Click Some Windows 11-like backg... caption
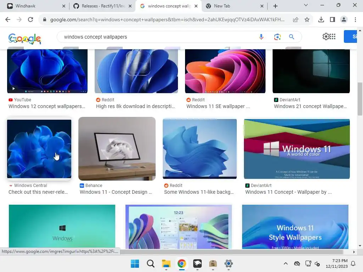This screenshot has width=363, height=272. coord(199,192)
